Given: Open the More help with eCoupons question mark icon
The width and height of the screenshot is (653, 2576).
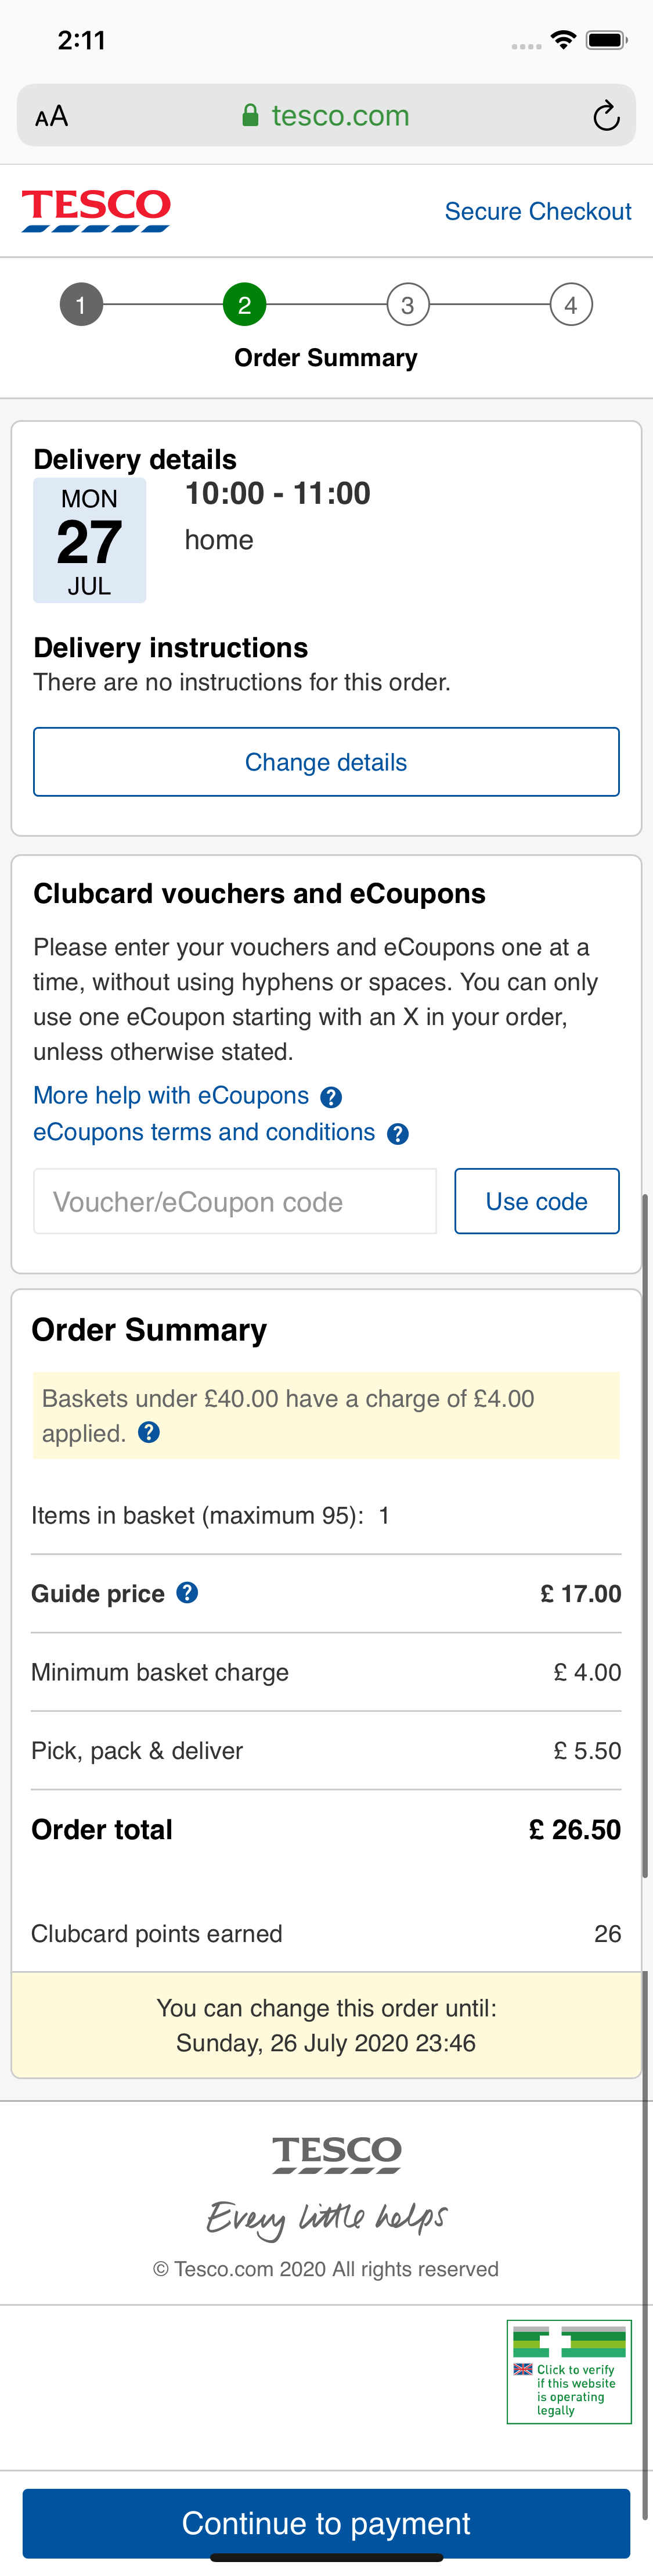Looking at the screenshot, I should click(x=333, y=1096).
